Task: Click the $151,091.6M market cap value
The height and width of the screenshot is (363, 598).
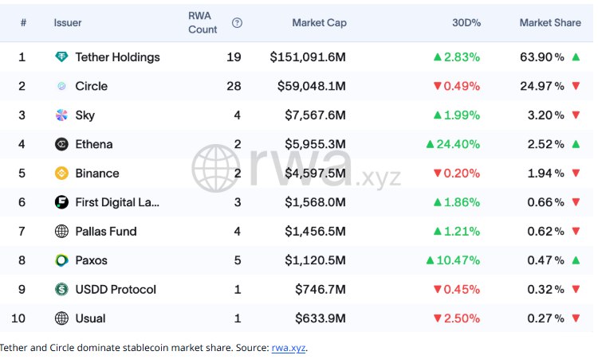Action: click(x=308, y=57)
